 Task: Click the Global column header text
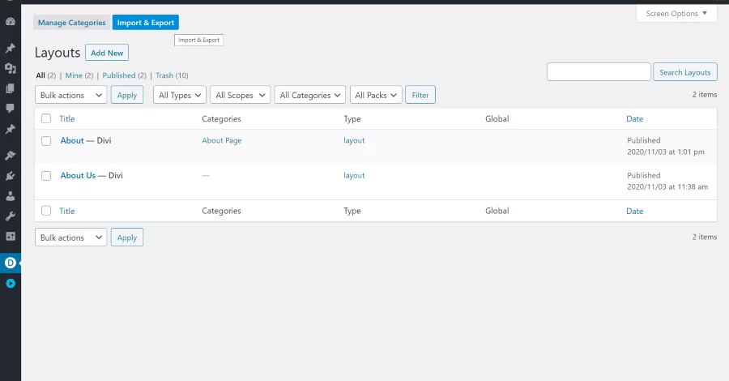[497, 118]
